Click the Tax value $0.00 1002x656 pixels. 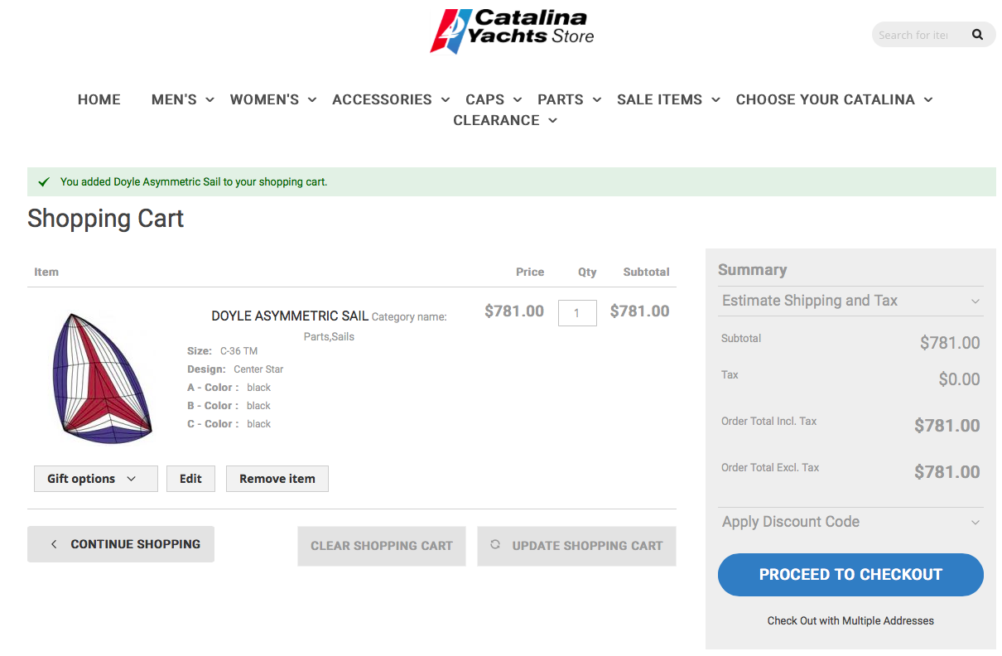(x=959, y=379)
